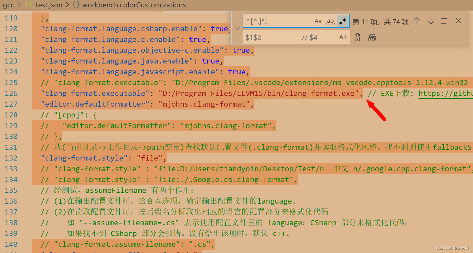
Task: Click "clang-format.language.c.enable" key
Action: (x=110, y=39)
